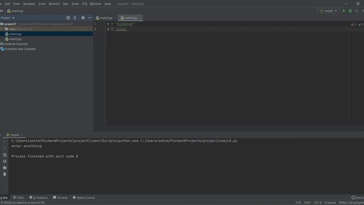Open the Terminal tool window
364x205 pixels.
[x=60, y=198]
